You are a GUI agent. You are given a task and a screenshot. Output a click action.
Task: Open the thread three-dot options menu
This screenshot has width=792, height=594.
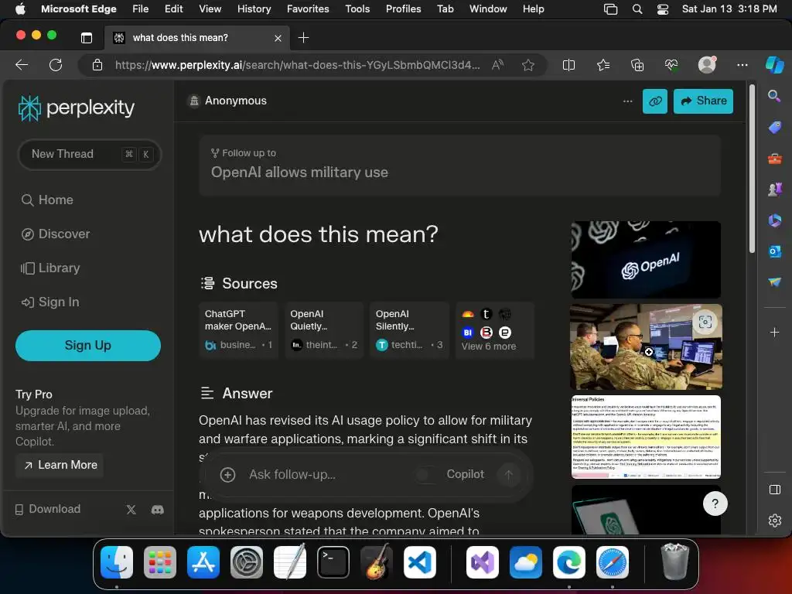click(628, 101)
